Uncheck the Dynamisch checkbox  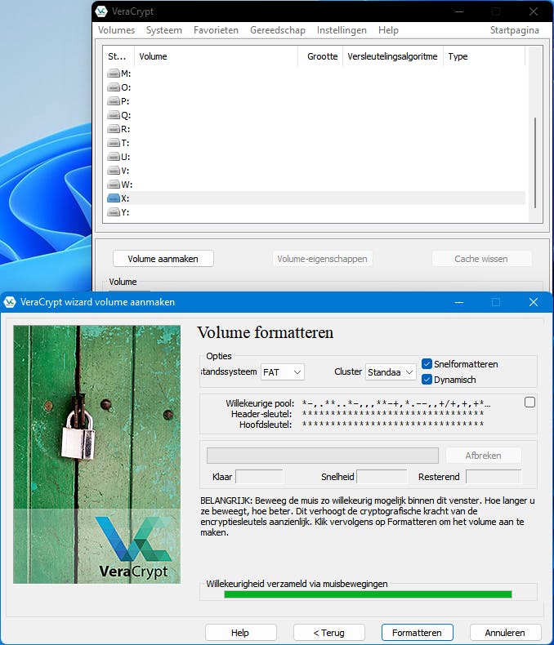pyautogui.click(x=427, y=380)
